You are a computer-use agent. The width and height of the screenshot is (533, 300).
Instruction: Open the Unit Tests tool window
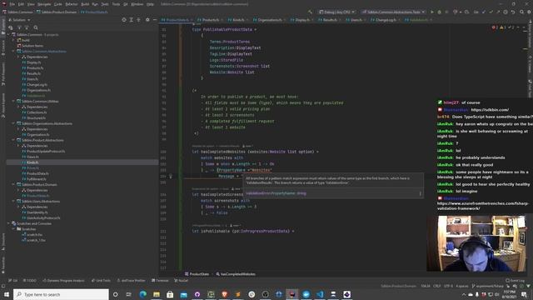(101, 281)
